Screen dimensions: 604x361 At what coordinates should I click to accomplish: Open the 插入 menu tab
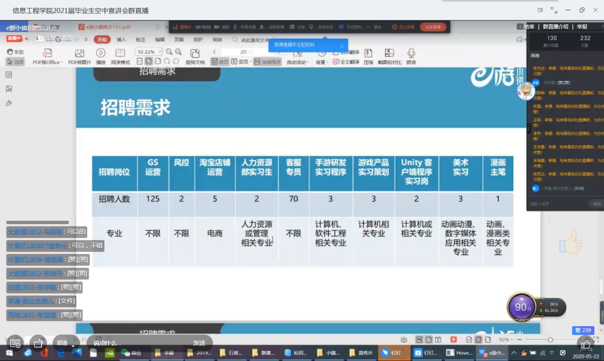coord(122,40)
